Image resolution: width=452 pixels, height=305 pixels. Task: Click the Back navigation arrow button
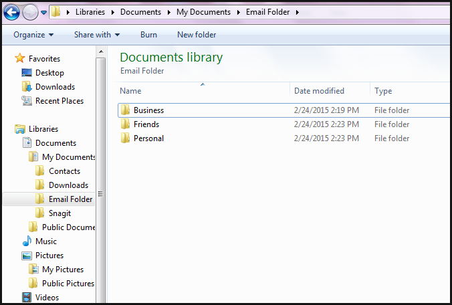(11, 12)
